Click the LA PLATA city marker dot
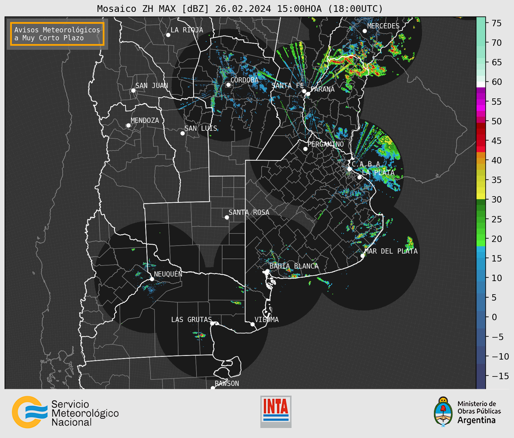This screenshot has height=438, width=514. 360,177
